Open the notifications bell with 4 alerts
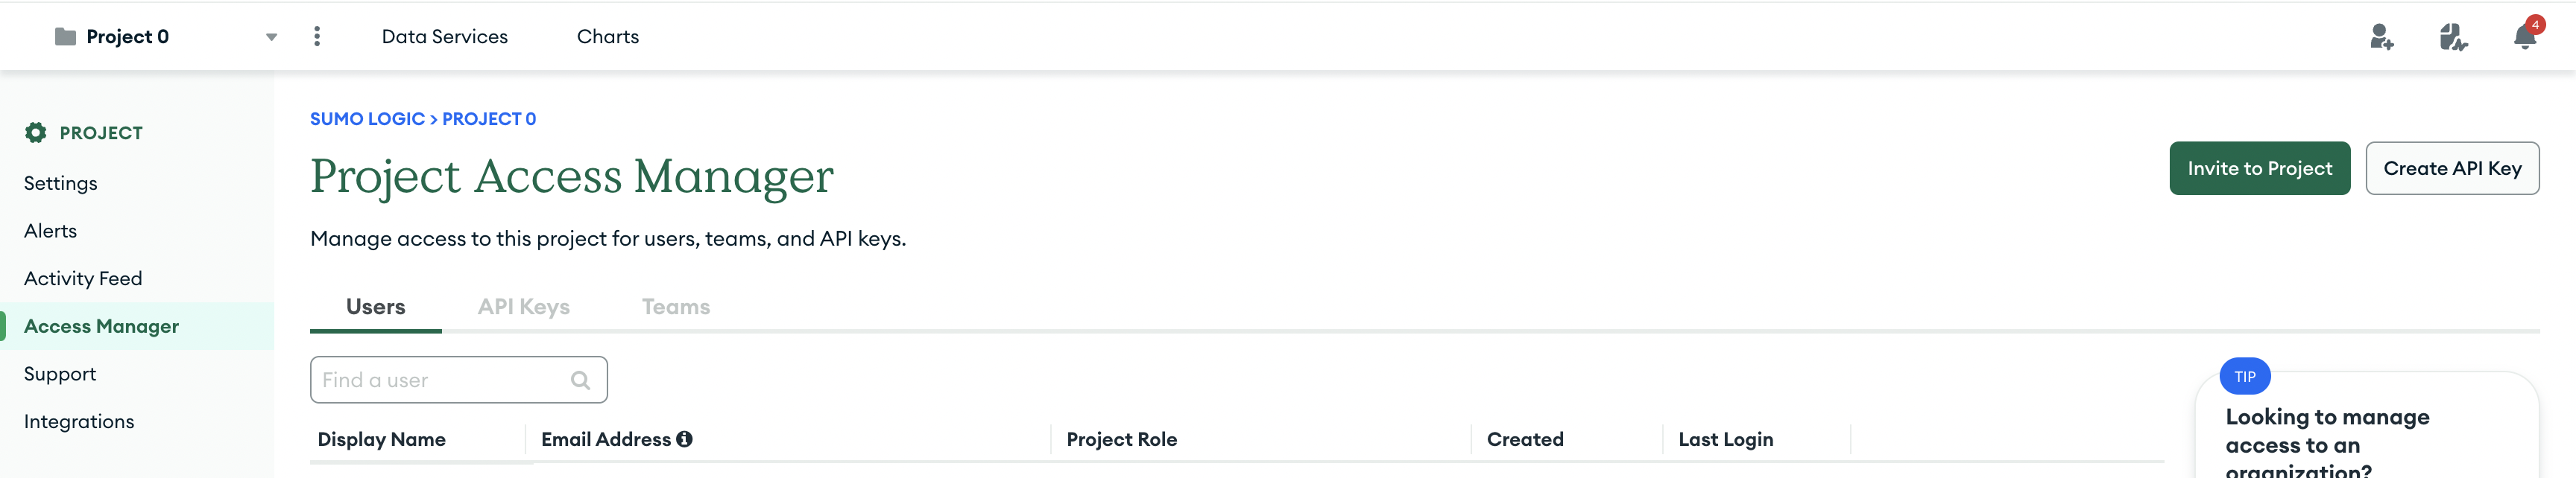 click(x=2524, y=38)
